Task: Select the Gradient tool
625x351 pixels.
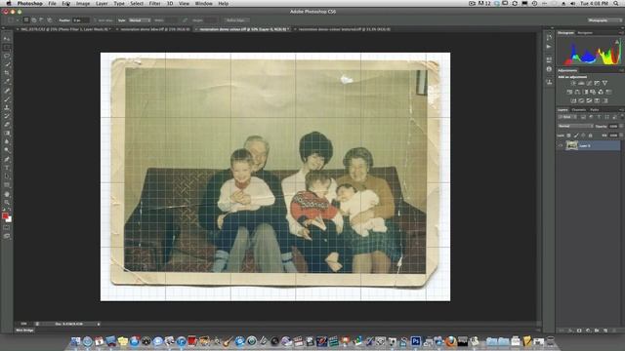Action: pyautogui.click(x=7, y=134)
